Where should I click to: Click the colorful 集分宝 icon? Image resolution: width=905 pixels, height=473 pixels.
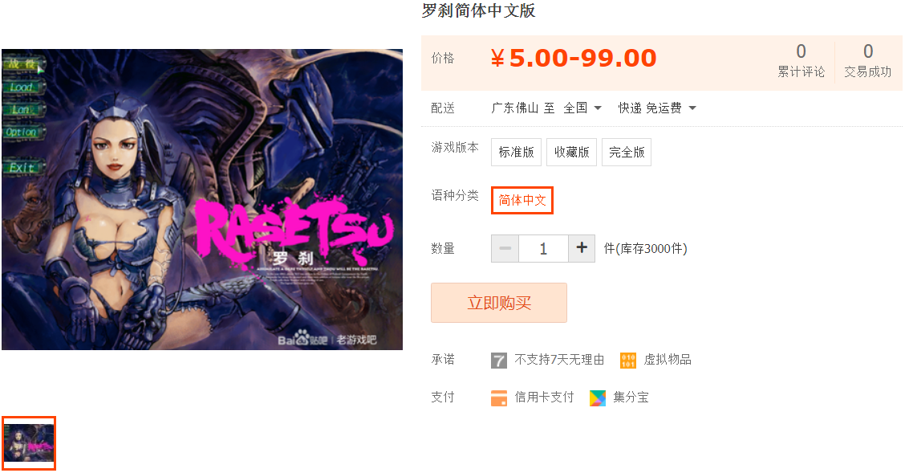point(598,398)
